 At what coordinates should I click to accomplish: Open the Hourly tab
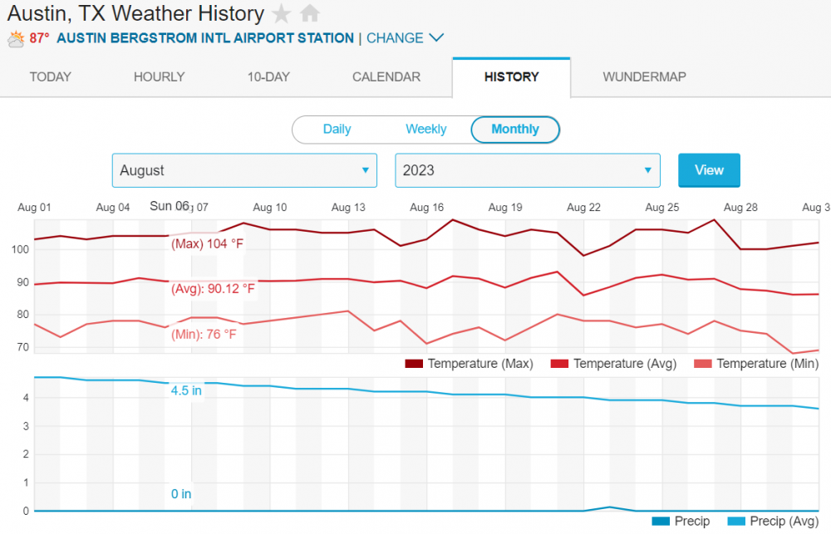pos(159,77)
